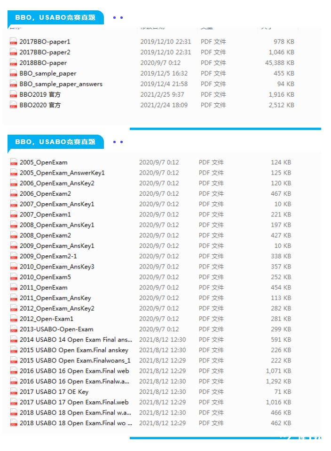Click the PDF icon beside 2009_OpenExam2-1
This screenshot has width=331, height=451.
(x=14, y=256)
